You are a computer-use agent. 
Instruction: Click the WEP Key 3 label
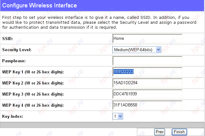(33, 94)
